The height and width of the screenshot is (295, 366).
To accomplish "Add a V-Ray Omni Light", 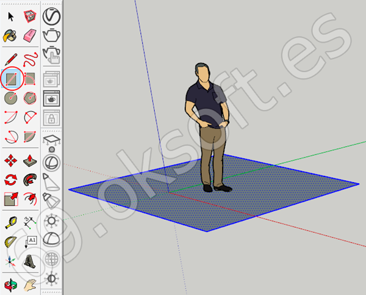I will click(x=52, y=221).
